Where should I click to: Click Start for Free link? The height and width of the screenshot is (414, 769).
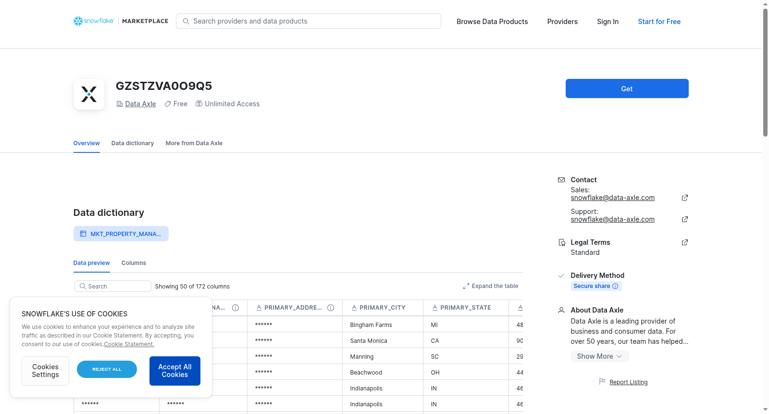(659, 22)
